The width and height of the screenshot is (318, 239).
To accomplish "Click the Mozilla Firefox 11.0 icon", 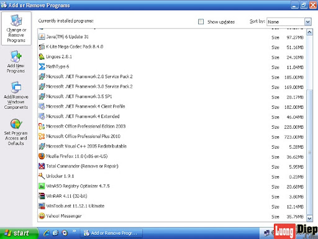I will (42, 156).
